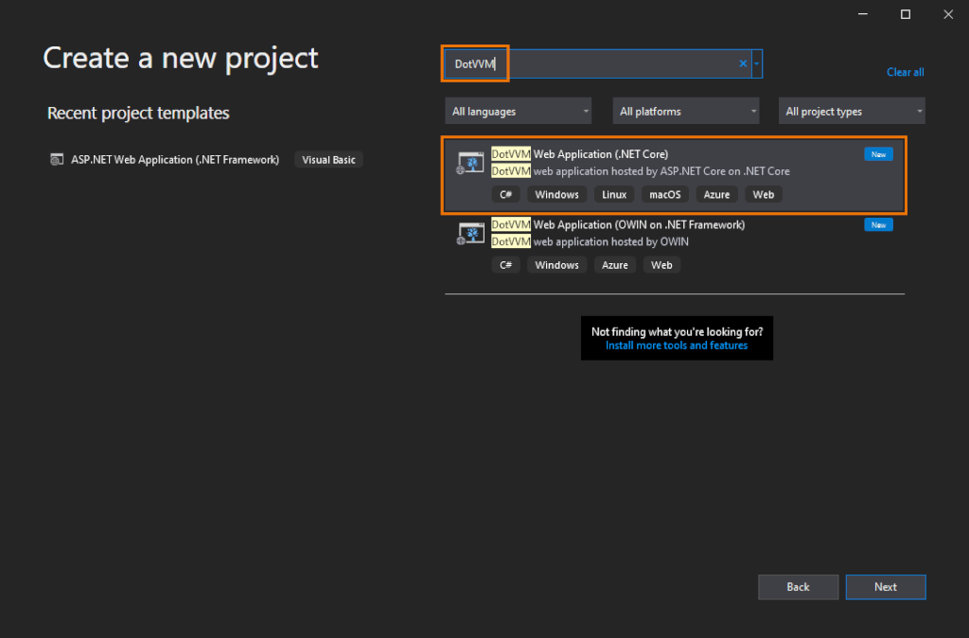Click the recent ASP.NET Web Application template icon
The height and width of the screenshot is (638, 969).
[57, 160]
